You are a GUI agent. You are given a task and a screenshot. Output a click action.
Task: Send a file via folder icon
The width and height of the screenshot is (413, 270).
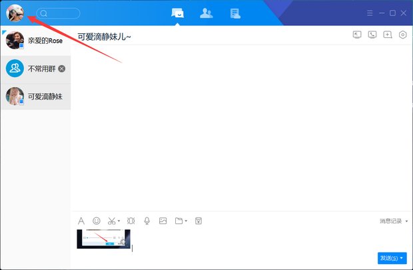click(179, 221)
